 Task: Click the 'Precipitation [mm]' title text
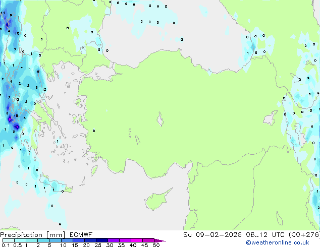click(33, 235)
